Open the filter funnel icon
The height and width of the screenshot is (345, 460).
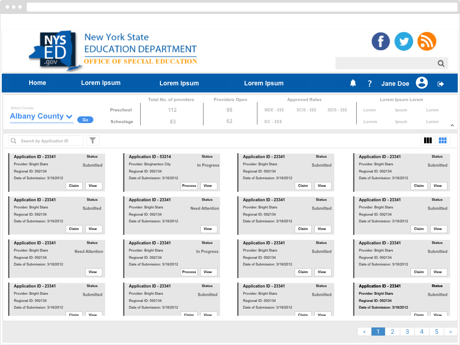click(93, 141)
